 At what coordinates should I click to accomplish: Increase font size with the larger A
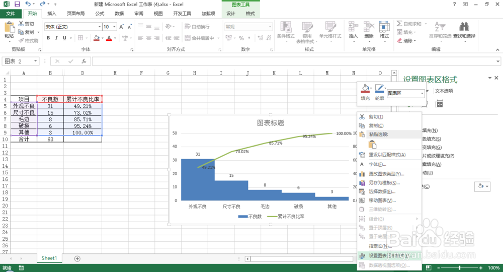pos(122,27)
